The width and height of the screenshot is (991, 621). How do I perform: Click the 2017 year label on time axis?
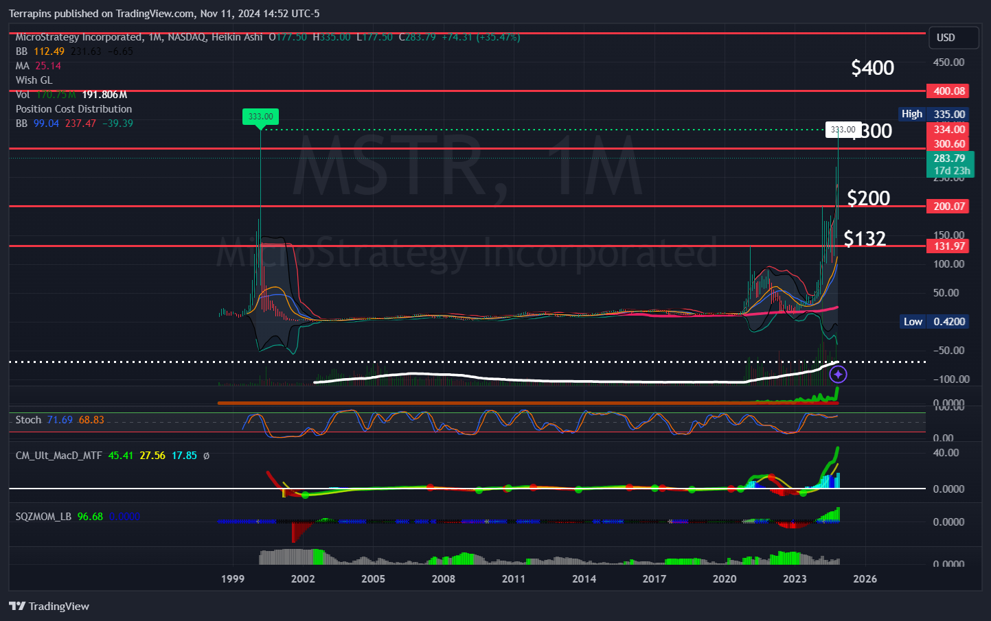tap(654, 578)
